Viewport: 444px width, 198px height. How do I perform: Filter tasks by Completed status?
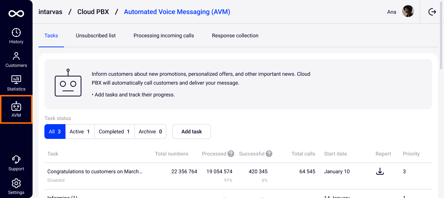[x=114, y=132]
